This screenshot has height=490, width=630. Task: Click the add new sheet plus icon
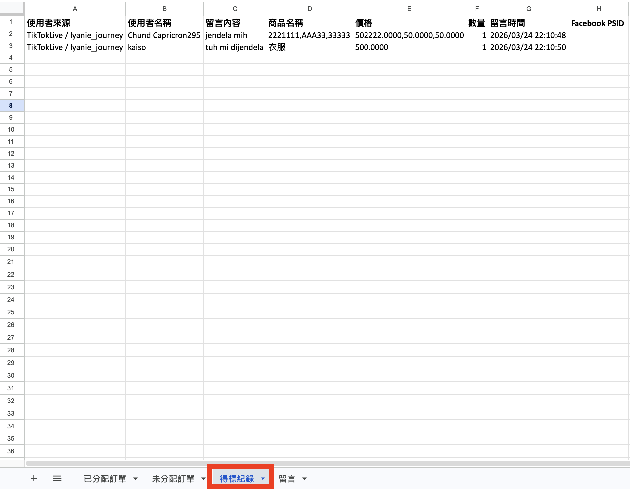pyautogui.click(x=33, y=479)
